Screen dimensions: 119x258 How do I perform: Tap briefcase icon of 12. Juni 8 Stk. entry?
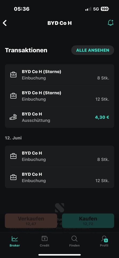pos(13,156)
